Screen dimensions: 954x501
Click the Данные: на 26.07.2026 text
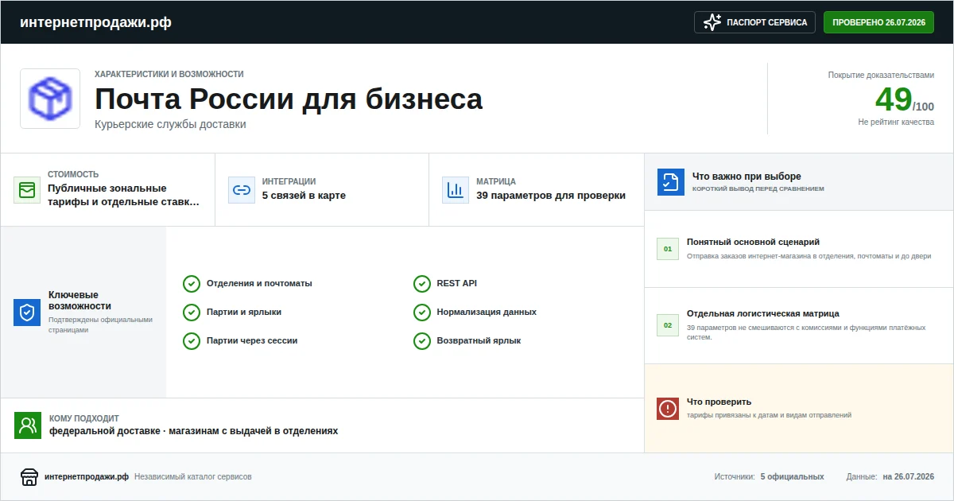pos(890,477)
